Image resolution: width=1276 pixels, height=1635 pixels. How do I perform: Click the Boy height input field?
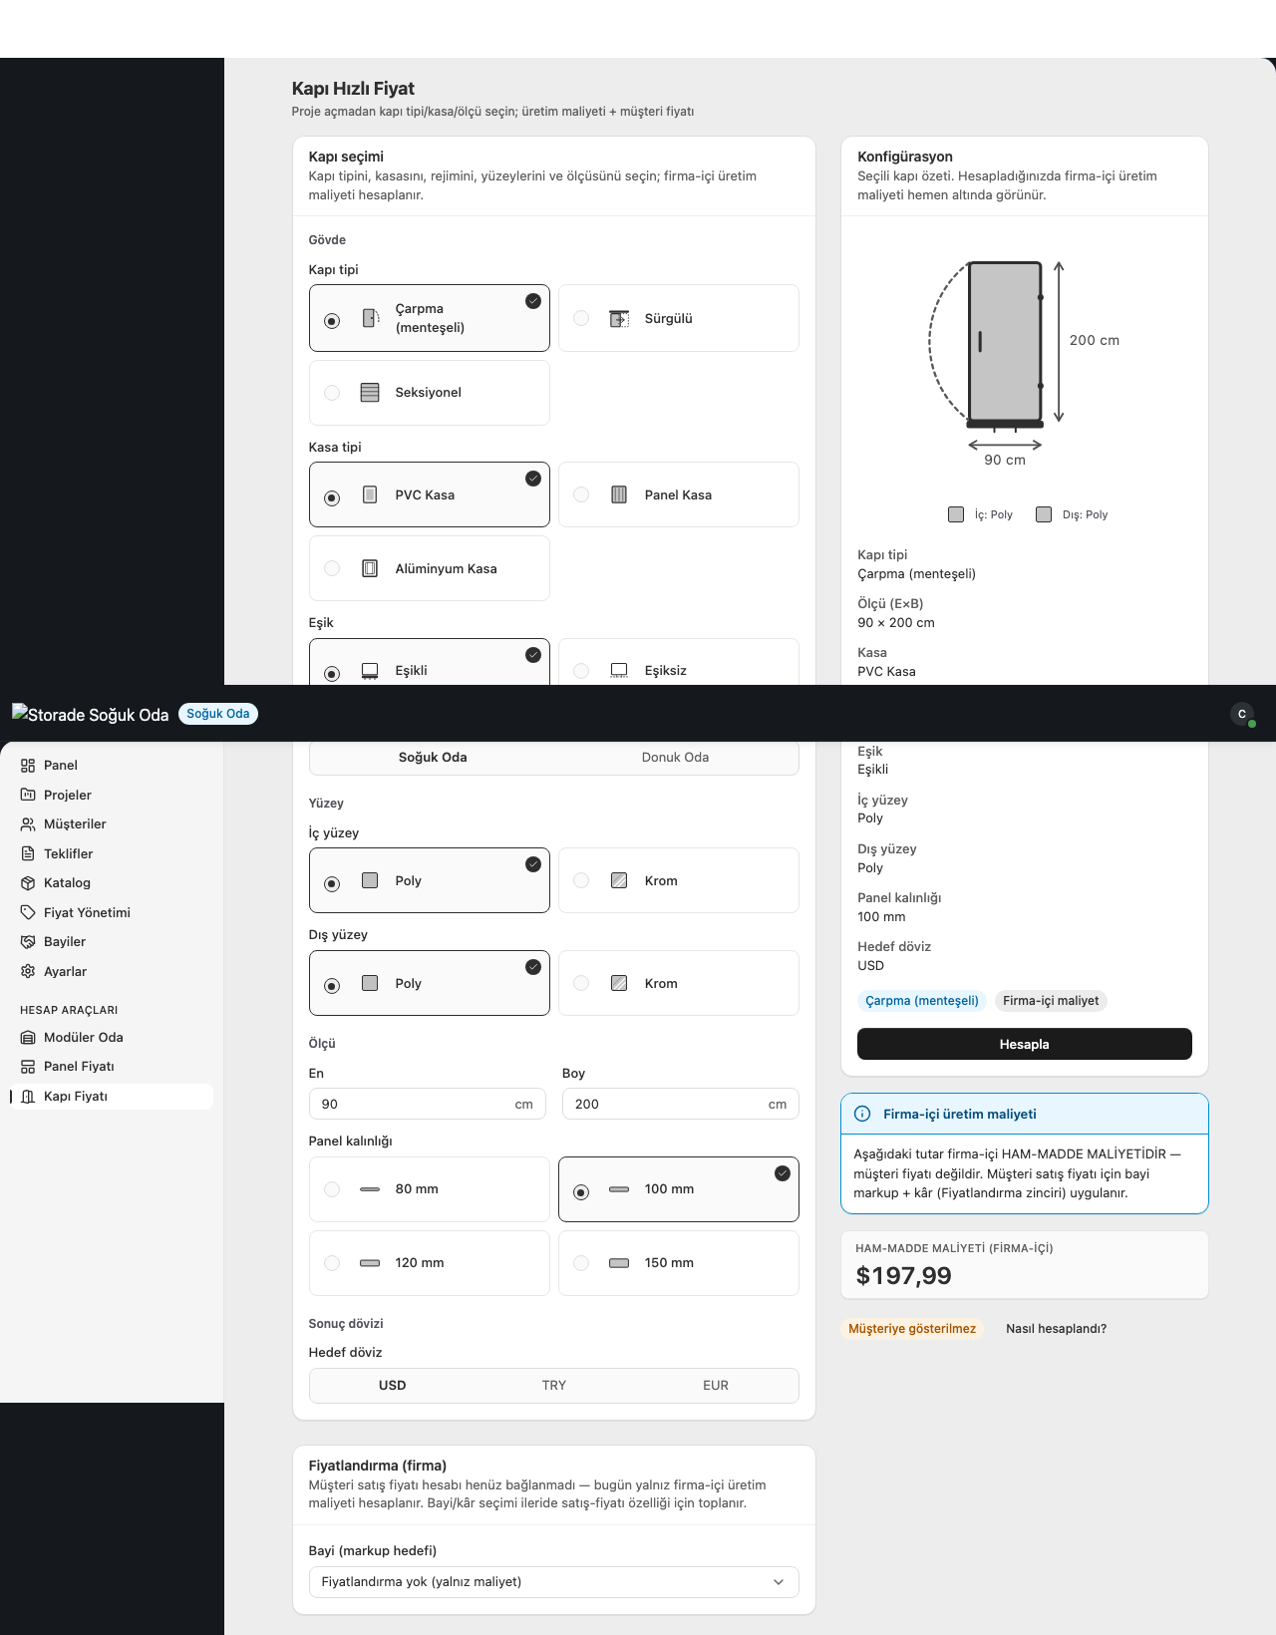pyautogui.click(x=680, y=1104)
